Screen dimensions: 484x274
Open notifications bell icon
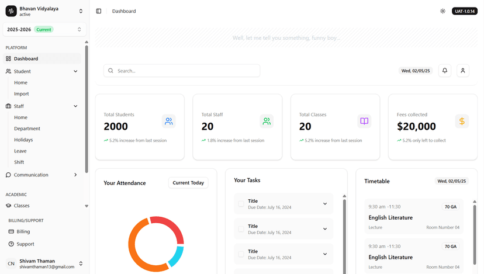[445, 70]
